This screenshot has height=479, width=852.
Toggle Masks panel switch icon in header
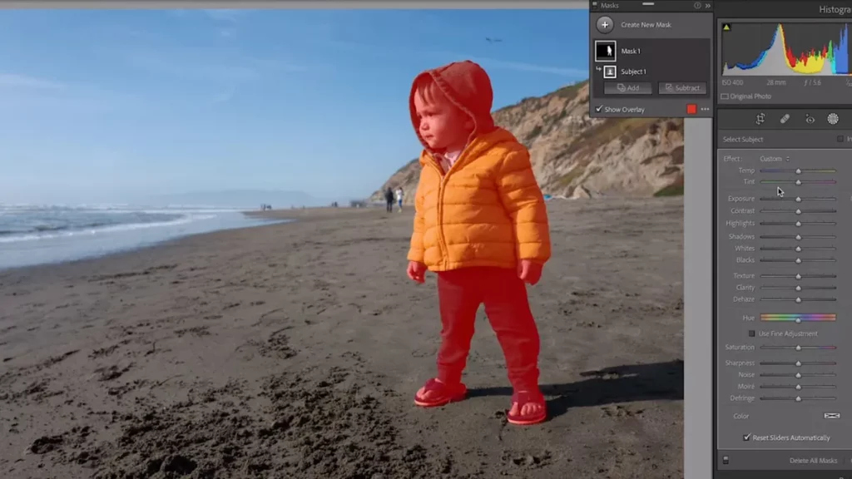594,5
